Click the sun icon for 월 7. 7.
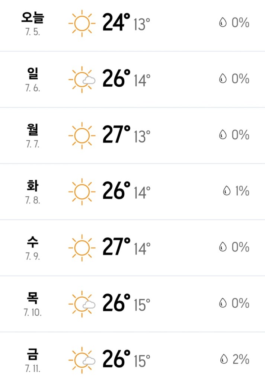This screenshot has width=265, height=381. (x=82, y=135)
